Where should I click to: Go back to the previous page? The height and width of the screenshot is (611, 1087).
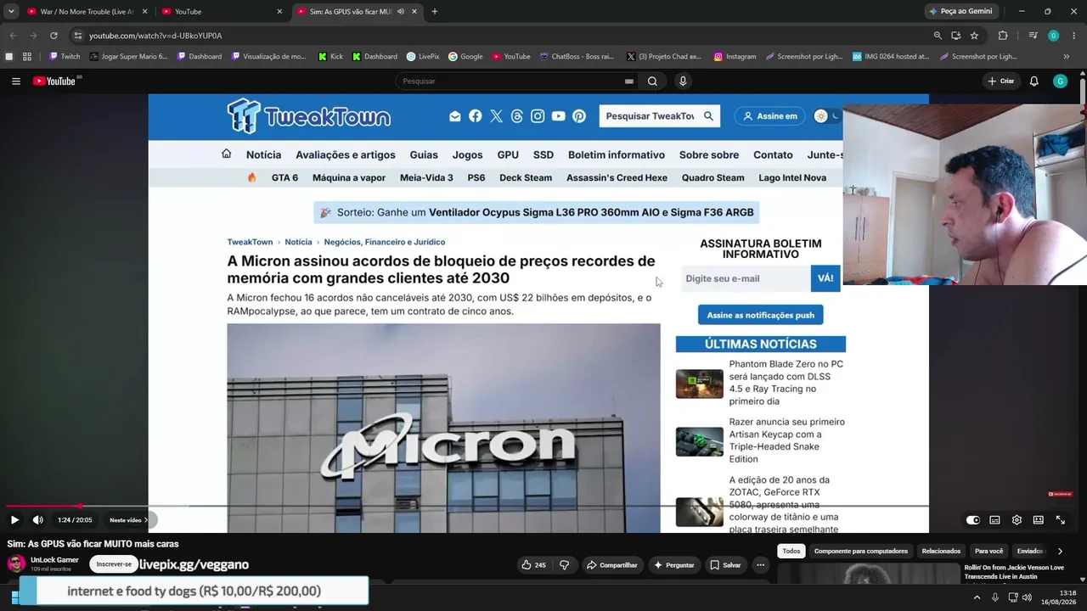tap(13, 36)
